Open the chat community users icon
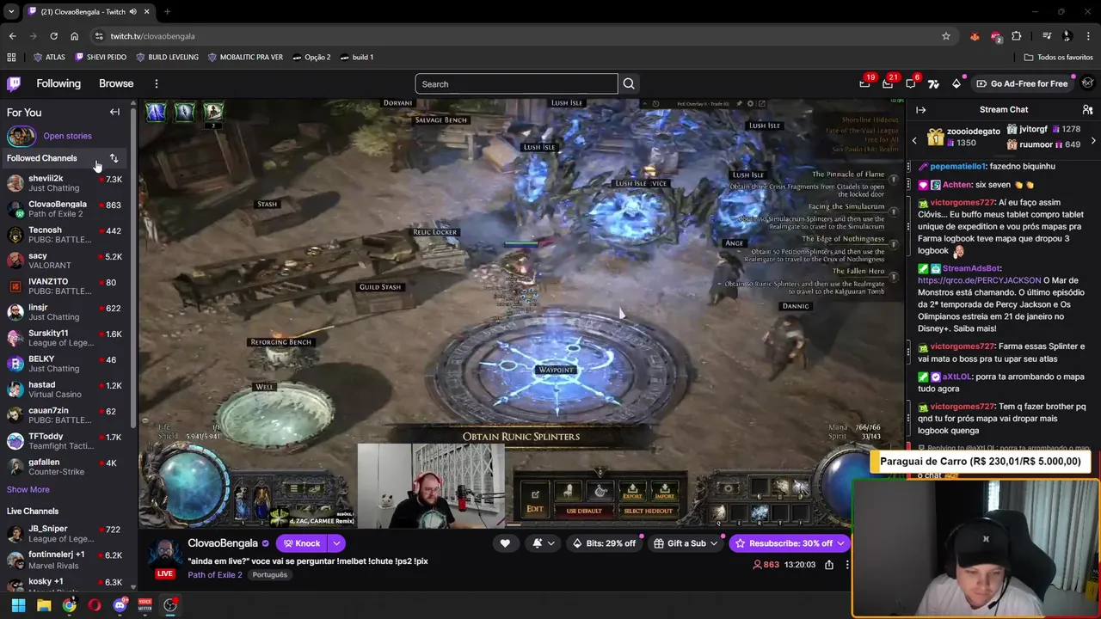The width and height of the screenshot is (1101, 619). pos(1088,110)
